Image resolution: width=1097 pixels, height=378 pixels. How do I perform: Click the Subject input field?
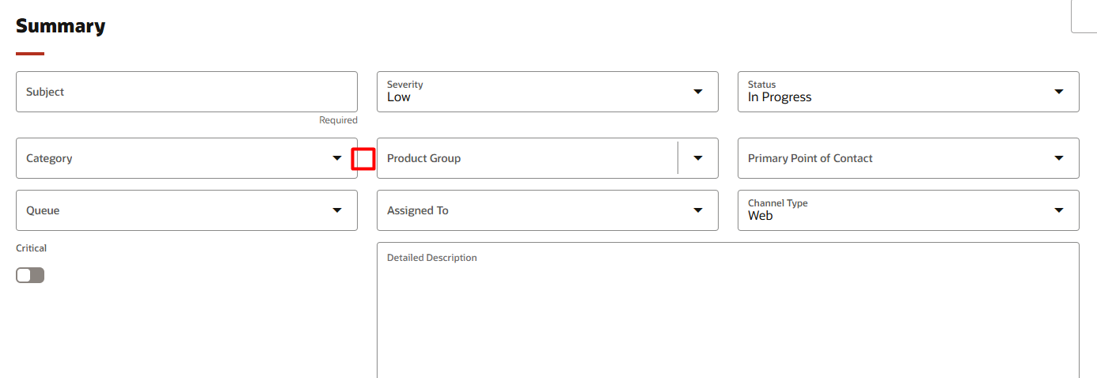tap(187, 92)
